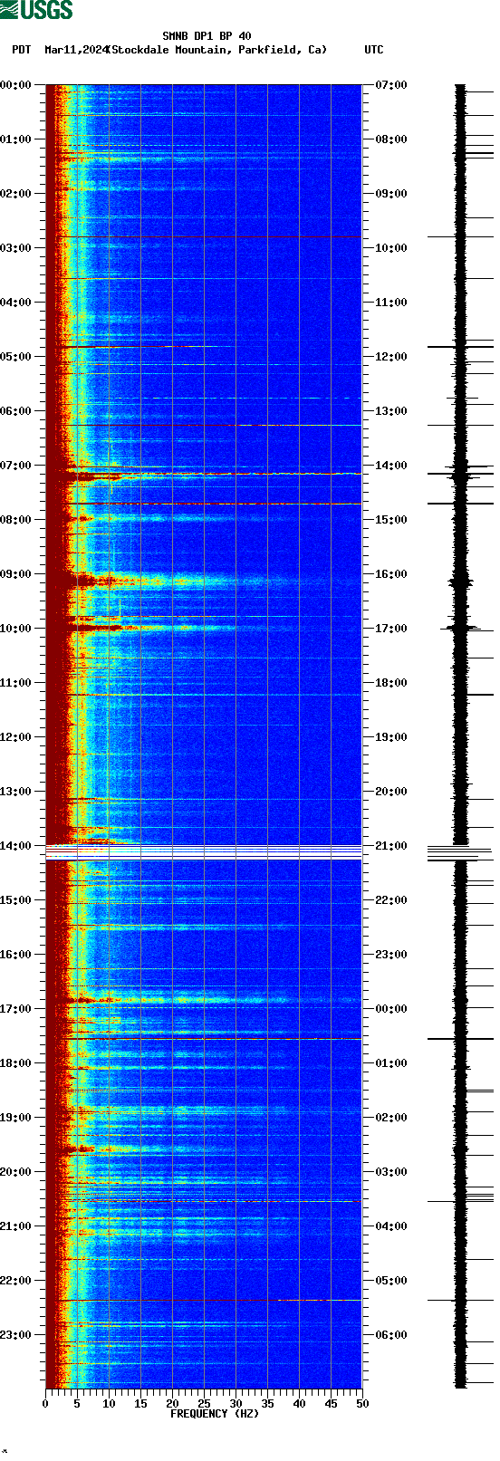Click the '20:00' PDT time label
The height and width of the screenshot is (1461, 500).
tap(15, 1172)
